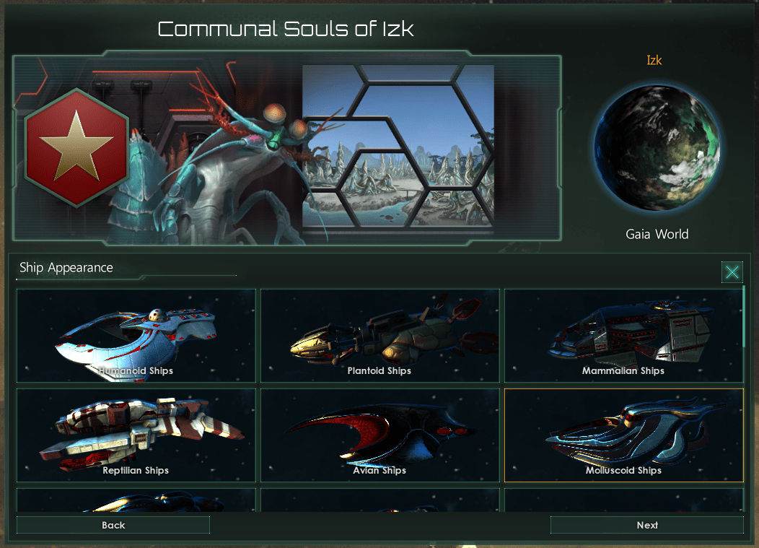
Task: Select the Reptilian Ships appearance
Action: pos(136,435)
